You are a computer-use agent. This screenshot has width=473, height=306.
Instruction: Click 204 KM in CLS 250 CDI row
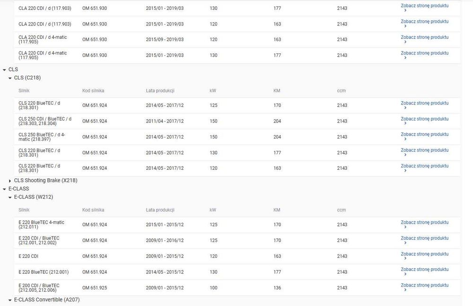coord(277,121)
